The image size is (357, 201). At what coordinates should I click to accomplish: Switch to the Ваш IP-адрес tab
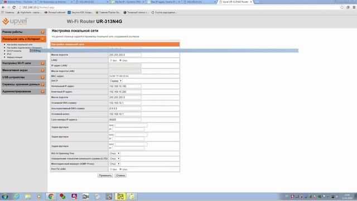pyautogui.click(x=163, y=2)
